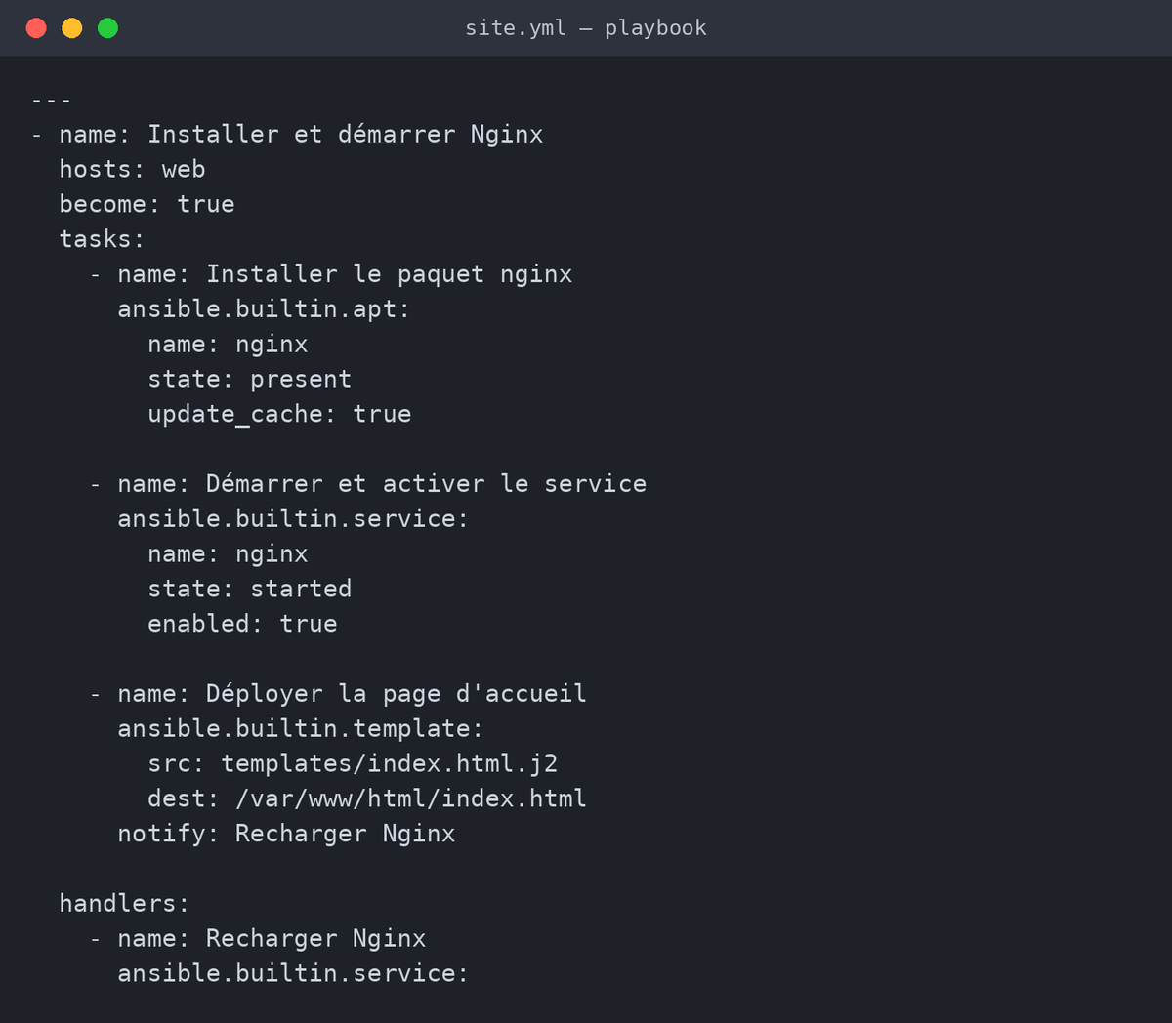Click the "site.yml — playbook" window title
Image resolution: width=1172 pixels, height=1023 pixels.
(x=586, y=28)
